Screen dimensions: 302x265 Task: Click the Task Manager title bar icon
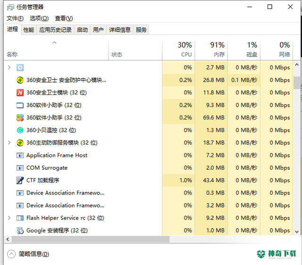tap(10, 8)
